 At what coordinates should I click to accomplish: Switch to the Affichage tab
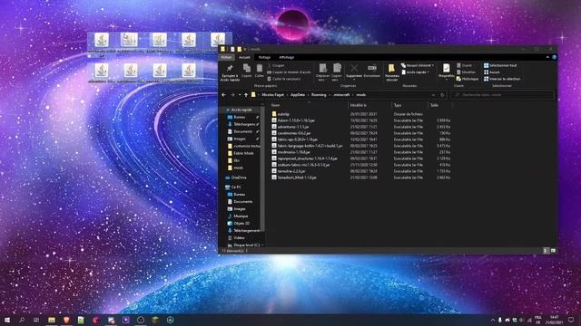coord(287,57)
